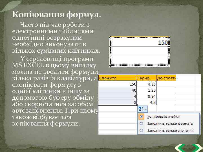Click the empty 'До сплати' cell beside 1,23

click(x=166, y=90)
